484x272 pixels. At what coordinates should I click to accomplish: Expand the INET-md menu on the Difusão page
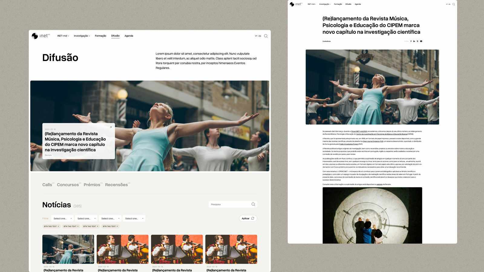63,36
